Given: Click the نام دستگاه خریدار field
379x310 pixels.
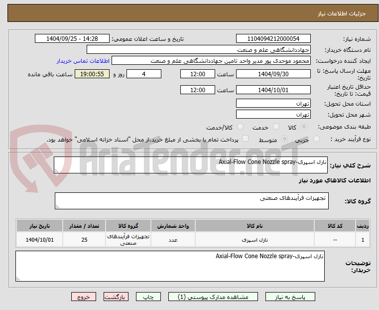Looking at the screenshot, I should 198,50.
